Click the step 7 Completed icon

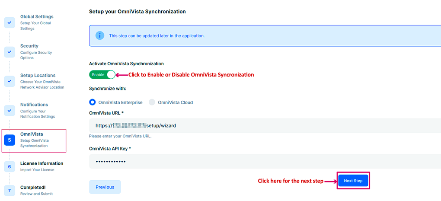click(x=10, y=191)
